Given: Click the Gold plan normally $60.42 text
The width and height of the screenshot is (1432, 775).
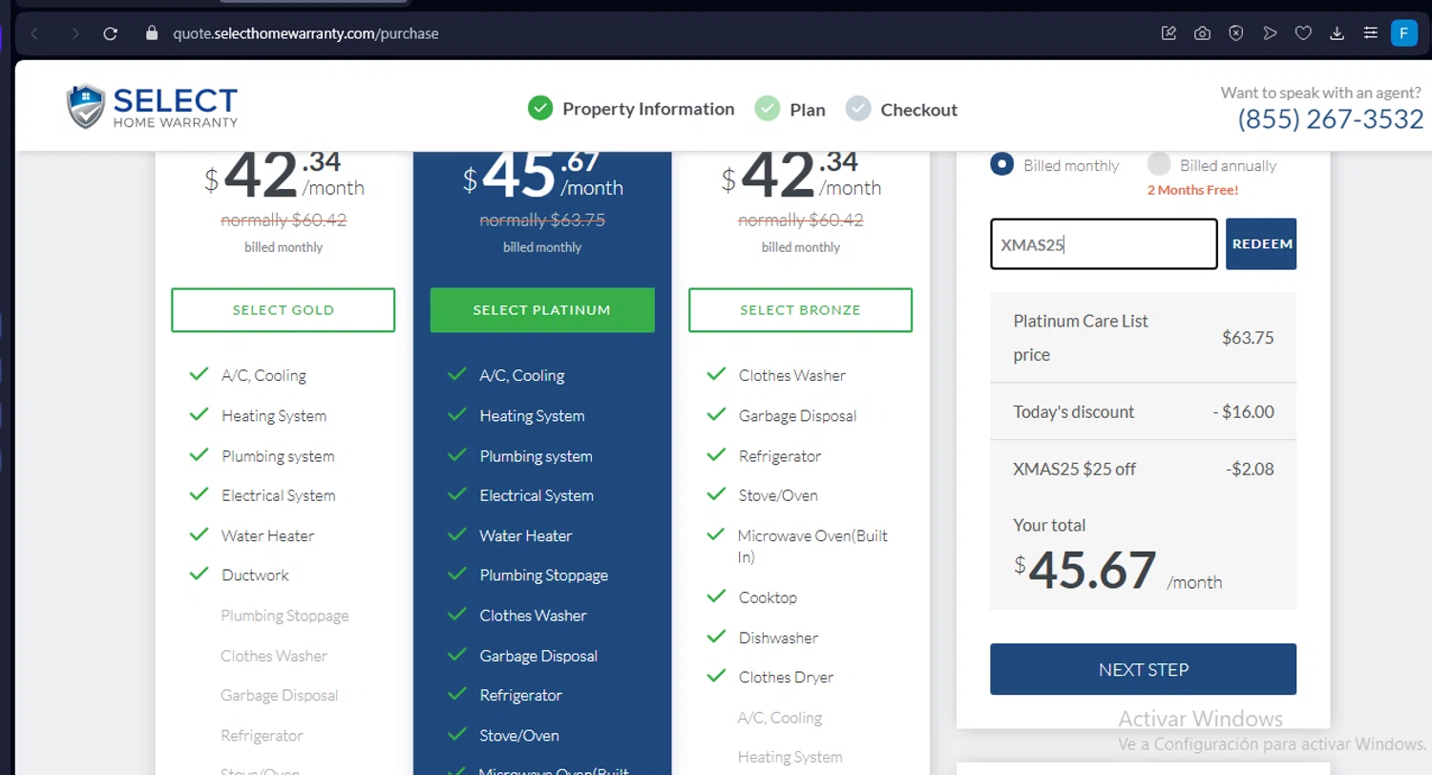Looking at the screenshot, I should tap(284, 220).
